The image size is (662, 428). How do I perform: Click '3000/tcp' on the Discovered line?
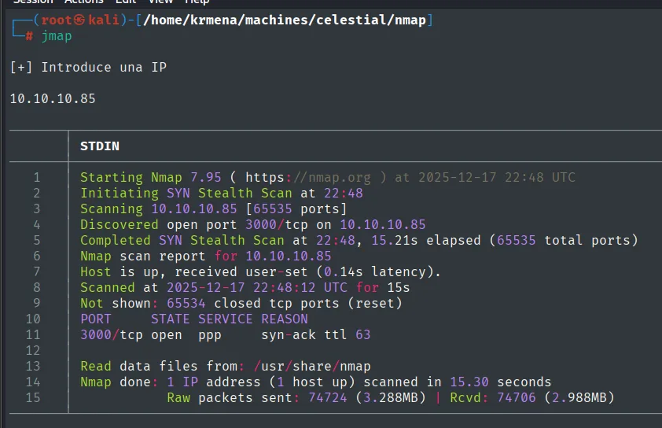click(277, 225)
